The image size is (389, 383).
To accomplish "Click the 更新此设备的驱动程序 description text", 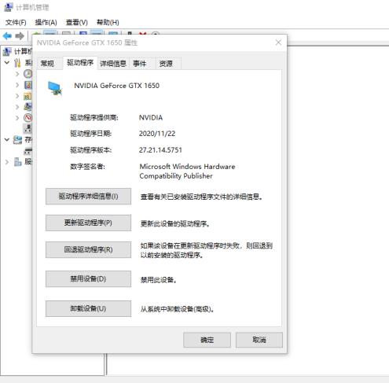I will [174, 223].
